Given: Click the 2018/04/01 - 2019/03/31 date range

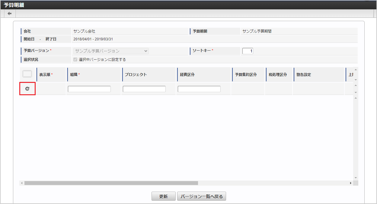Looking at the screenshot, I should pyautogui.click(x=93, y=39).
